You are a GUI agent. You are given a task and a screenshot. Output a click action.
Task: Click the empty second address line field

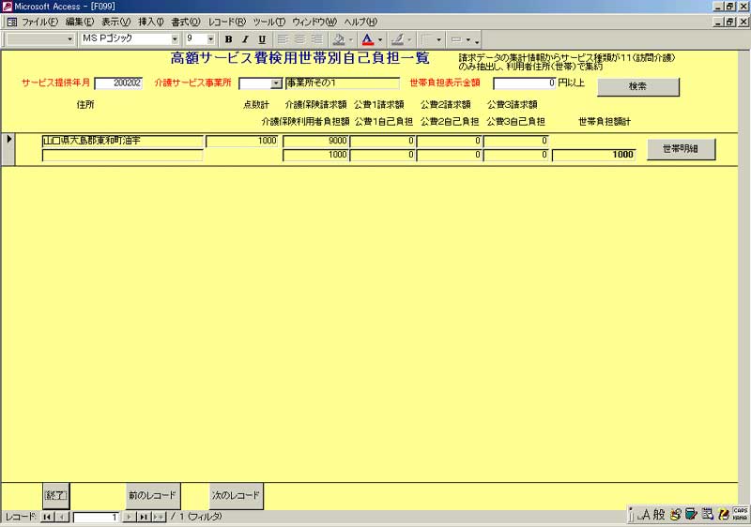point(123,155)
